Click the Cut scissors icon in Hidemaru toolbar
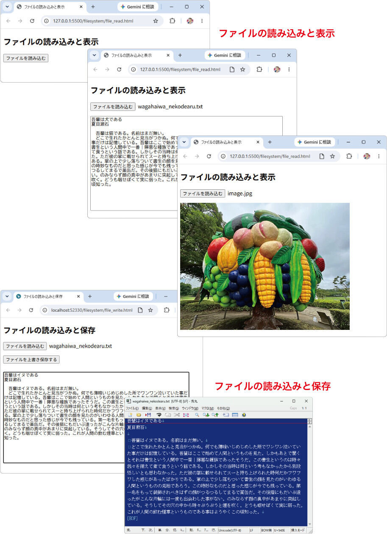The width and height of the screenshot is (387, 534). [x=177, y=415]
